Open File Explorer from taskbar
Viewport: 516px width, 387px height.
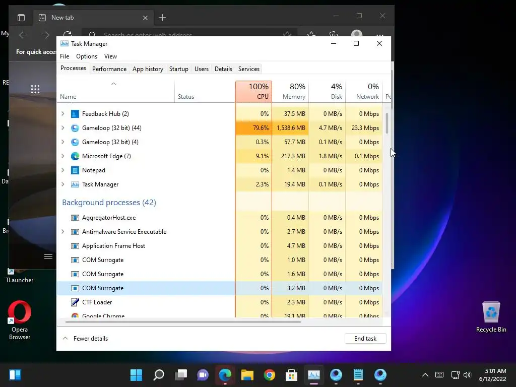coord(247,375)
